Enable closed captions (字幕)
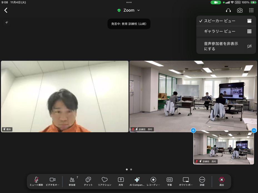Screen dimensions: 258x193 point(169,181)
